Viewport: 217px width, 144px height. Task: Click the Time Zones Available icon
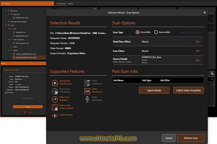[55, 99]
